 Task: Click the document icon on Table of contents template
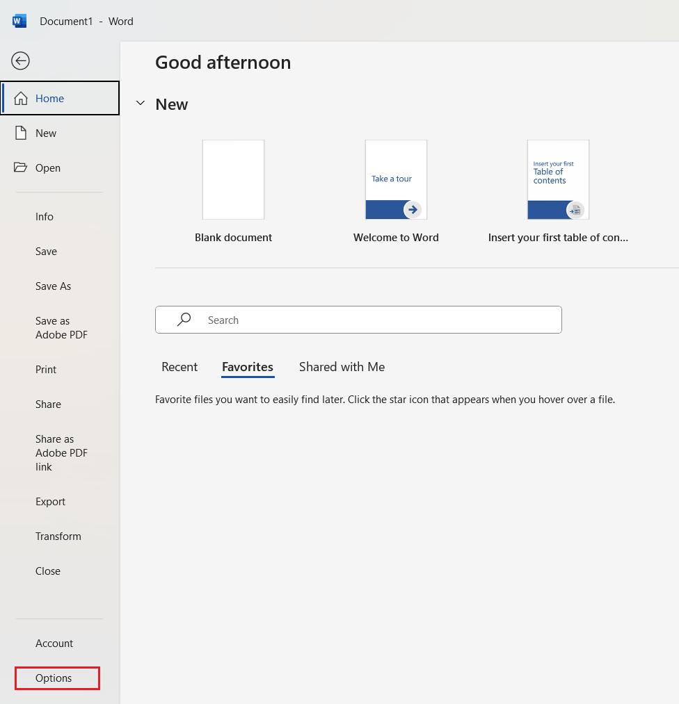tap(575, 210)
